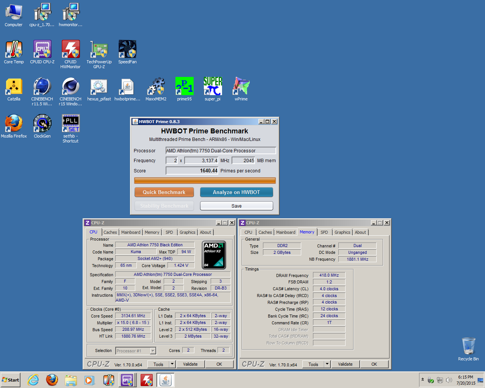This screenshot has height=388, width=485.
Task: Launch Catzilla desktop shortcut
Action: pos(14,89)
